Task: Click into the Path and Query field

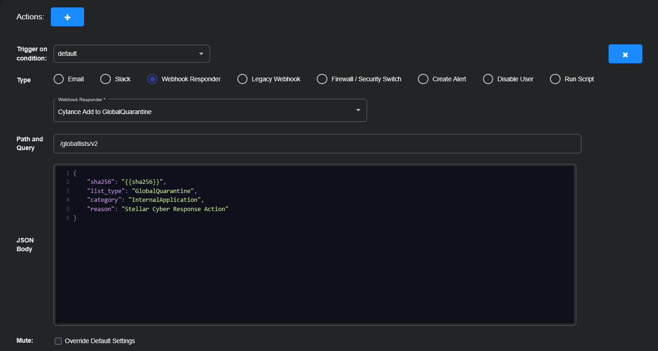Action: (x=317, y=144)
